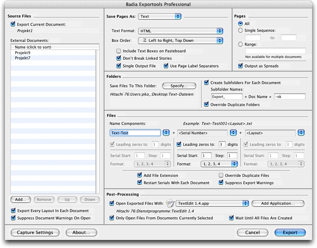
Task: Open the About... dialog
Action: (x=81, y=232)
